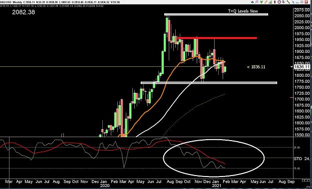Click the T=Q Levels New label
This screenshot has height=189, width=312.
243,11
